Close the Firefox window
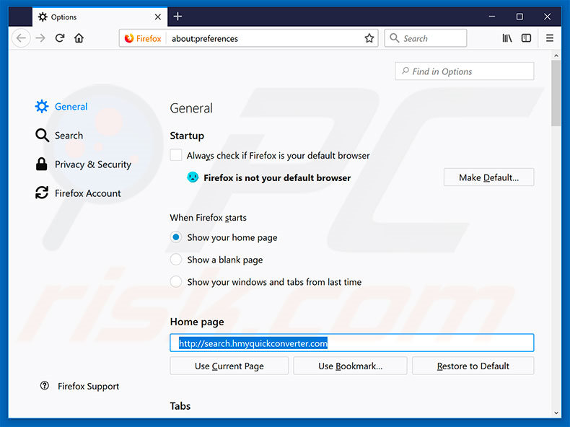 (x=547, y=17)
